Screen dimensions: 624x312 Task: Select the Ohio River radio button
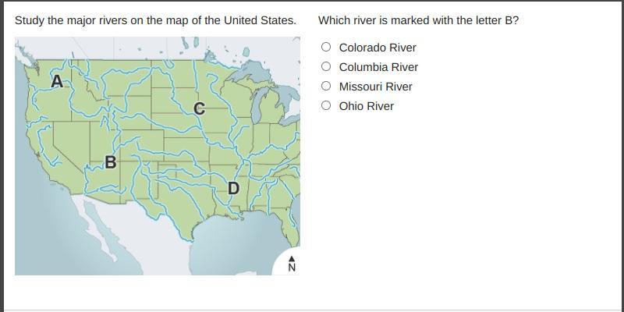coord(326,105)
